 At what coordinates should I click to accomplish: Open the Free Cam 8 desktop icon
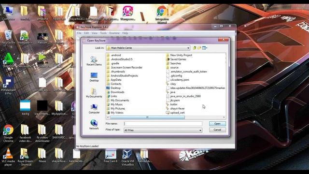click(x=111, y=156)
